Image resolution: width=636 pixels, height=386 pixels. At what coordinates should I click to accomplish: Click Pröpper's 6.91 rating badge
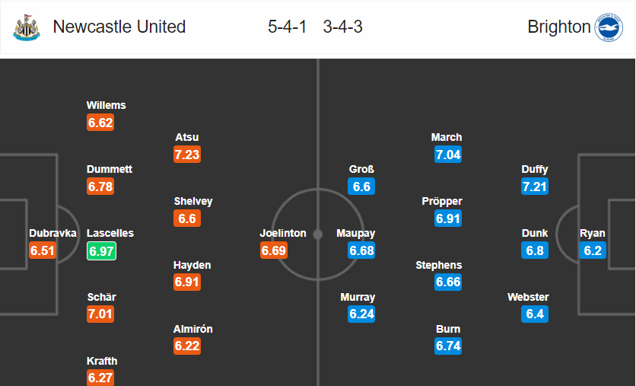point(448,218)
